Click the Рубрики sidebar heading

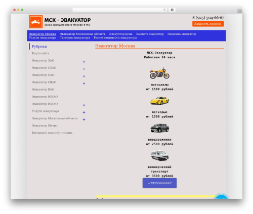click(39, 47)
